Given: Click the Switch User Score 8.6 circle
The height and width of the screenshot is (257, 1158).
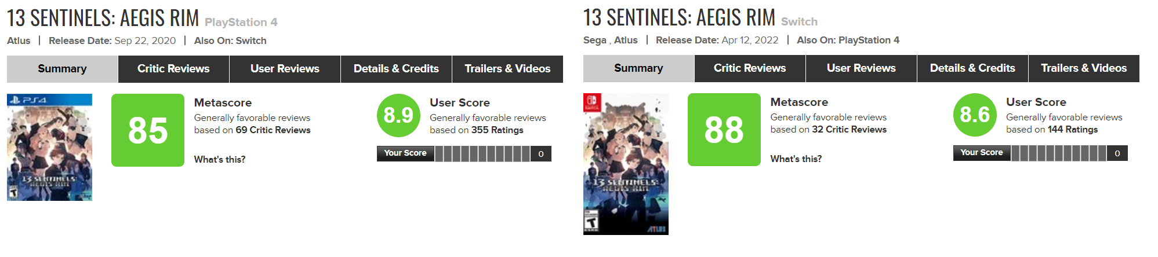Looking at the screenshot, I should tap(975, 115).
